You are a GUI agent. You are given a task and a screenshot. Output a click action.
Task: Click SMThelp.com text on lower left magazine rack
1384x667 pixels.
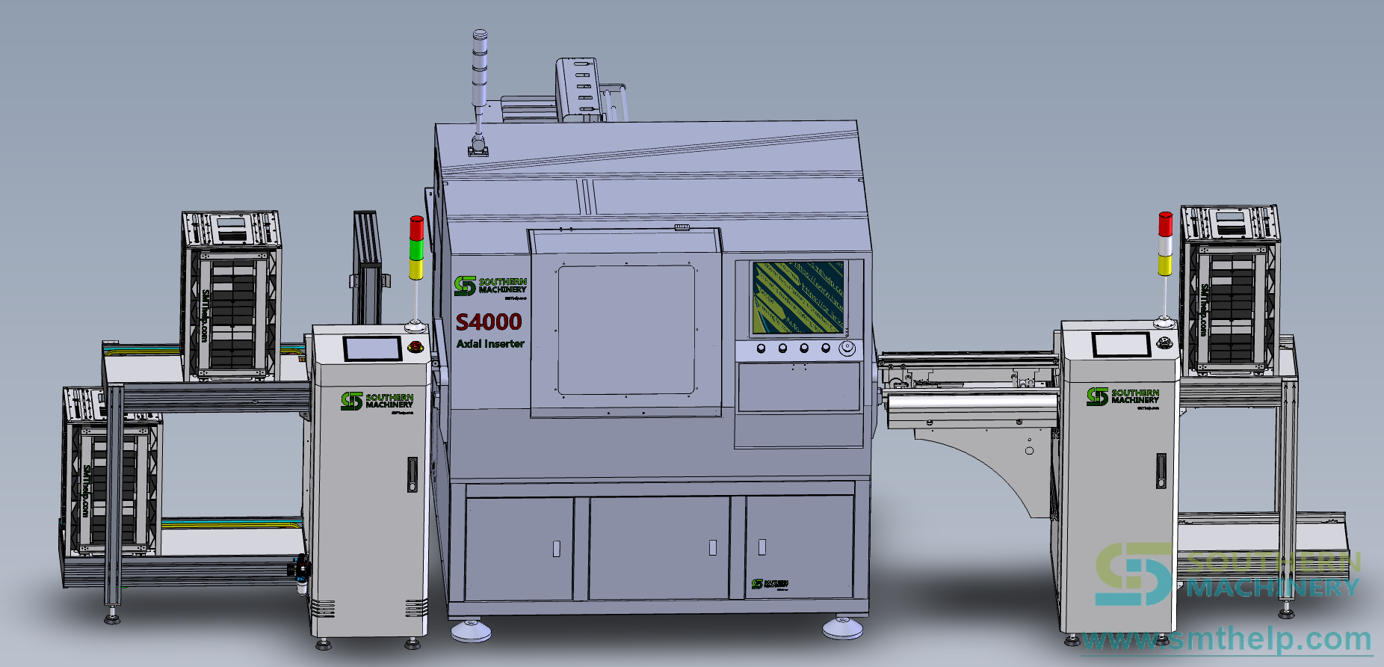87,490
